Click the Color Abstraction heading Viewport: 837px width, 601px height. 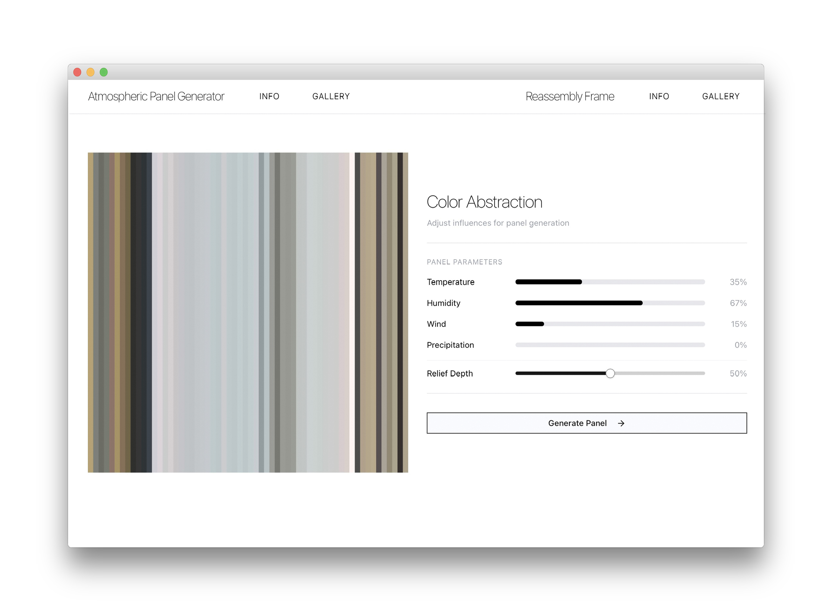pyautogui.click(x=484, y=202)
